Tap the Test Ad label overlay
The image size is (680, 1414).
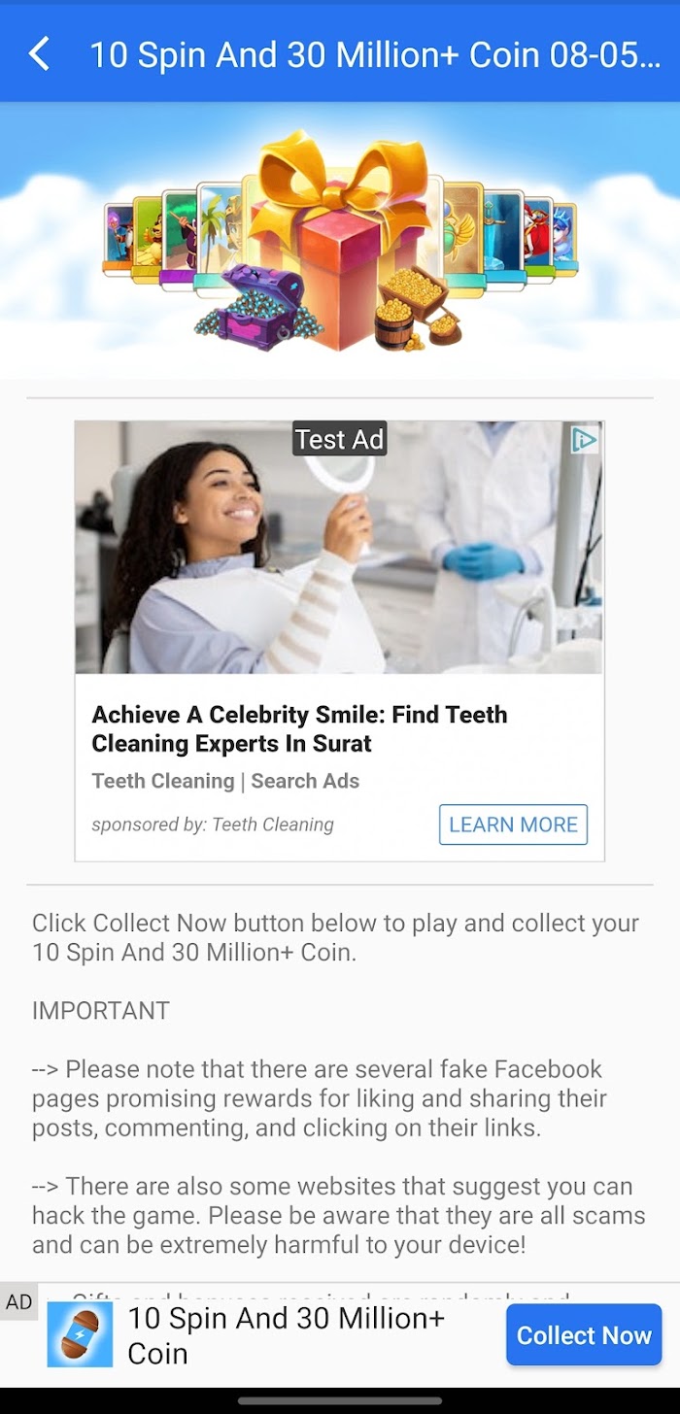click(x=340, y=439)
